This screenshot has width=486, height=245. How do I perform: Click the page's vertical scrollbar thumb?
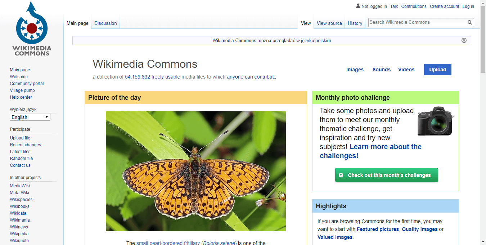tap(483, 40)
